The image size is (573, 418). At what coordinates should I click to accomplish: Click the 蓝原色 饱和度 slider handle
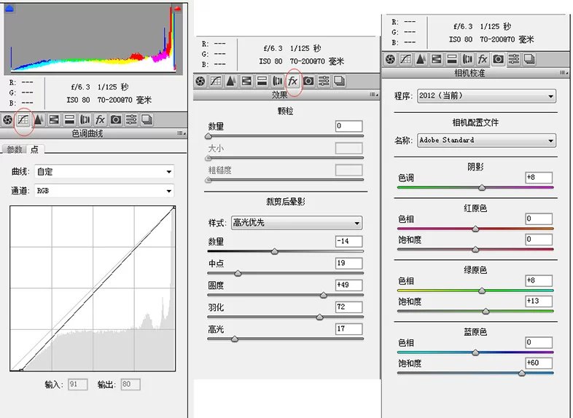(522, 373)
